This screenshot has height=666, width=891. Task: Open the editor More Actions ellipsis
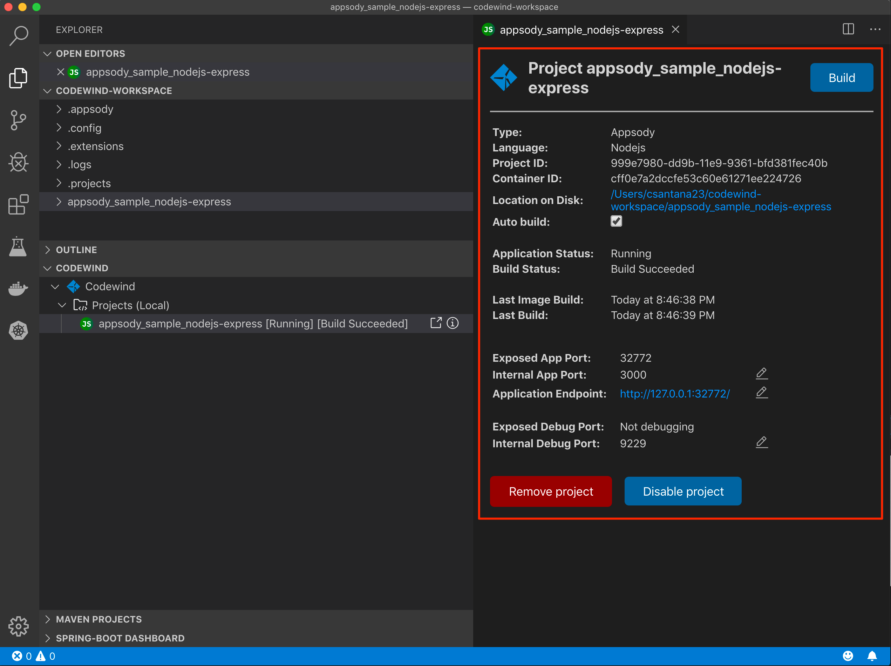tap(875, 29)
